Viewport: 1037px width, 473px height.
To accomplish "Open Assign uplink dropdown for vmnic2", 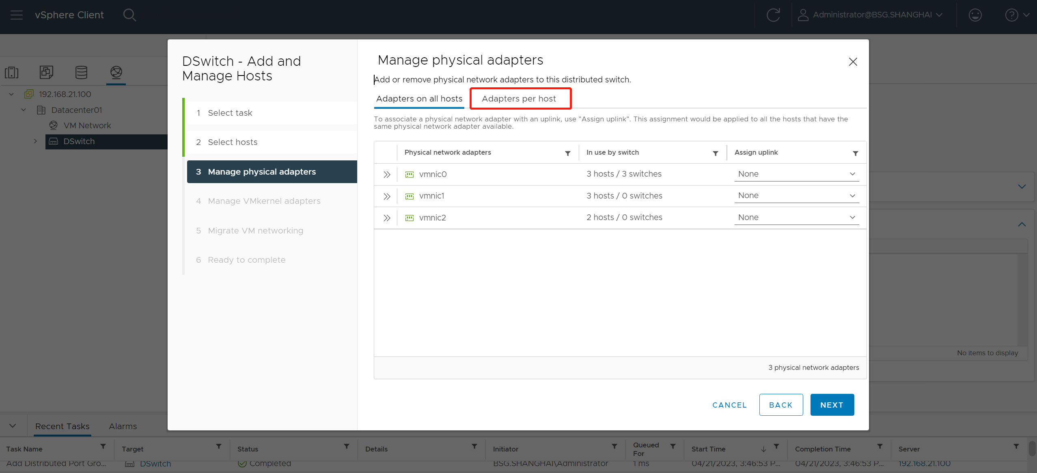I will pyautogui.click(x=796, y=217).
